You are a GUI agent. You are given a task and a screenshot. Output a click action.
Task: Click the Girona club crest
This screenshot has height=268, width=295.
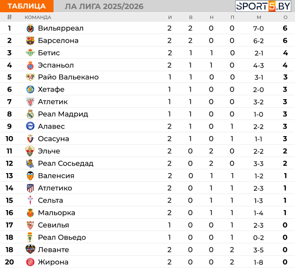coord(30,262)
